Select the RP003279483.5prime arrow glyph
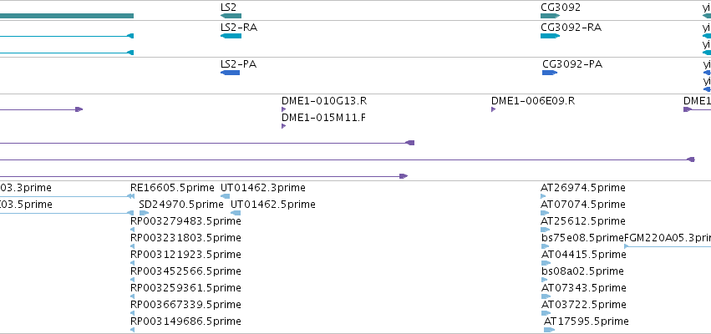 click(132, 230)
